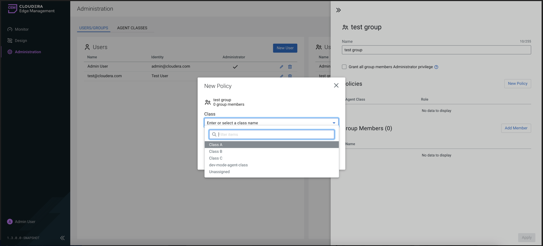Image resolution: width=543 pixels, height=246 pixels.
Task: Click the edit pencil for Admin User
Action: (281, 67)
